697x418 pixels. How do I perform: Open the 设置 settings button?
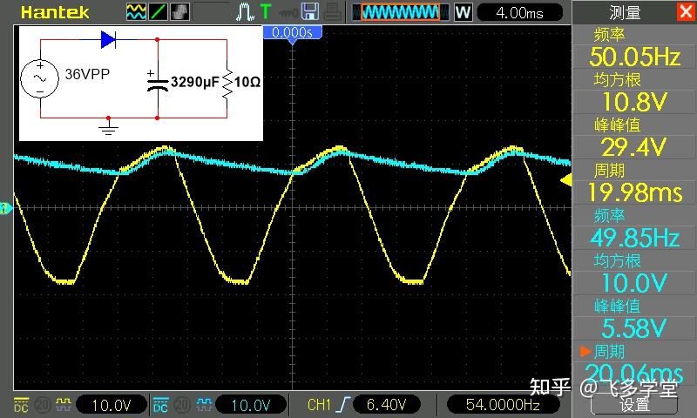click(634, 403)
